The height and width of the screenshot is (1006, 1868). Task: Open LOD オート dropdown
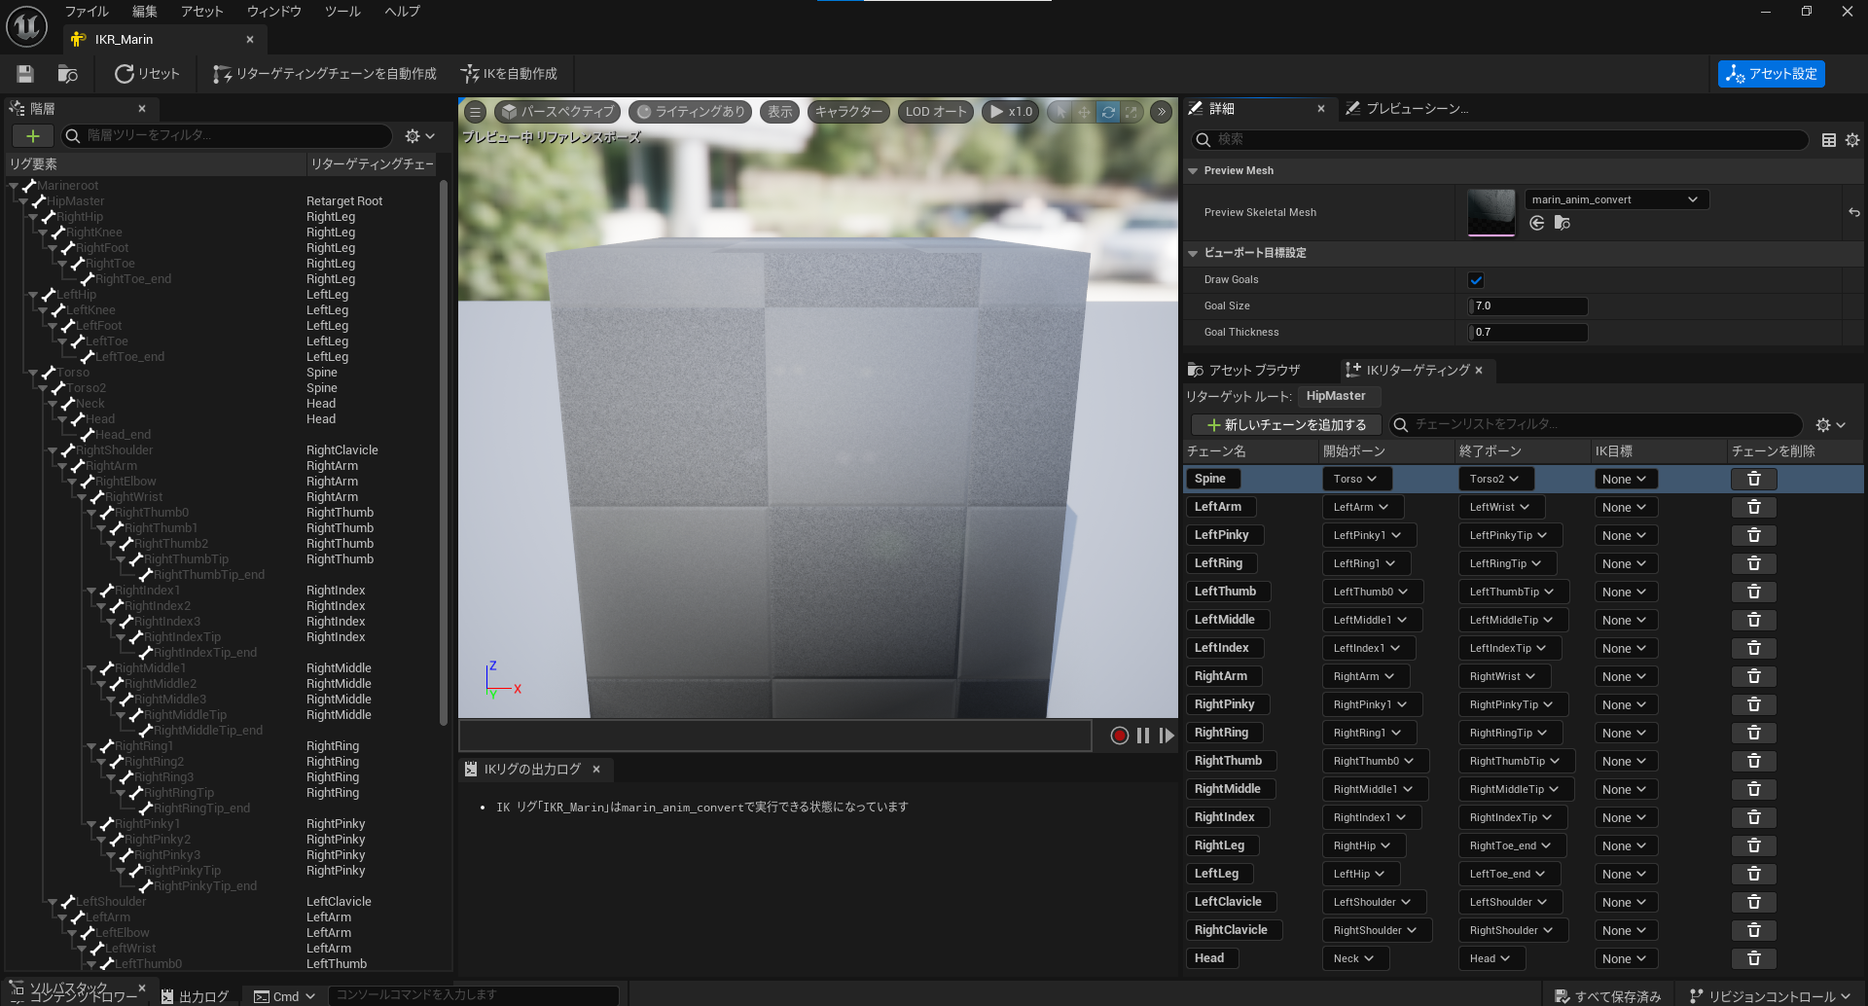tap(936, 112)
